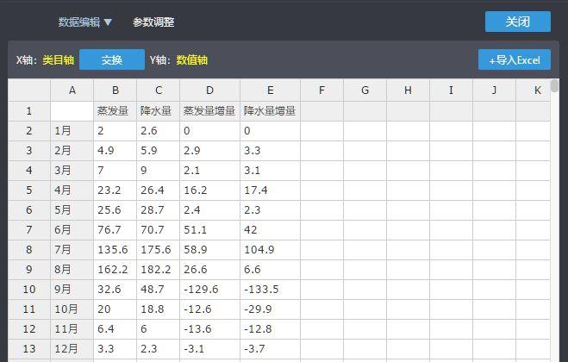The width and height of the screenshot is (568, 362).
Task: Click the vertical scrollbar handle of the table
Action: (x=554, y=86)
